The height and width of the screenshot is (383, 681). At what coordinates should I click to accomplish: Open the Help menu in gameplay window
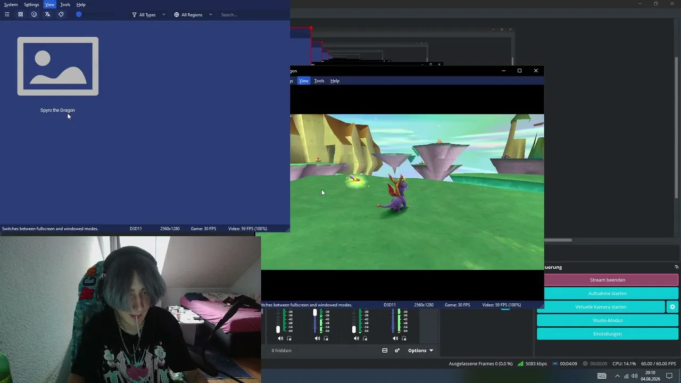pyautogui.click(x=335, y=81)
